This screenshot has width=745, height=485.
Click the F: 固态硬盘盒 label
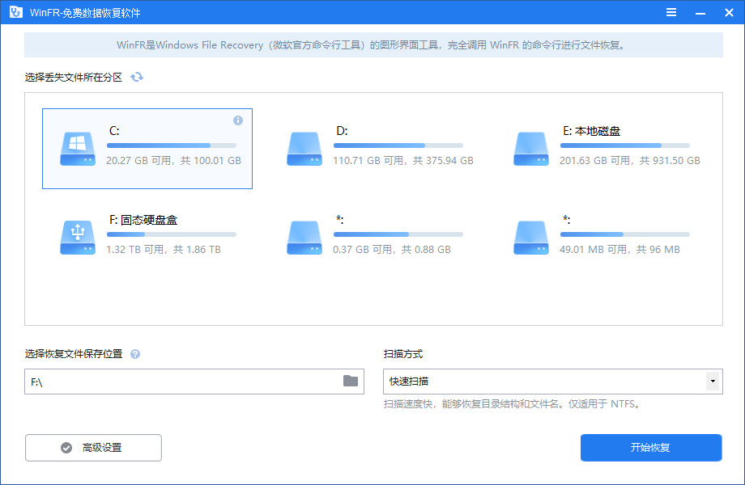click(143, 220)
